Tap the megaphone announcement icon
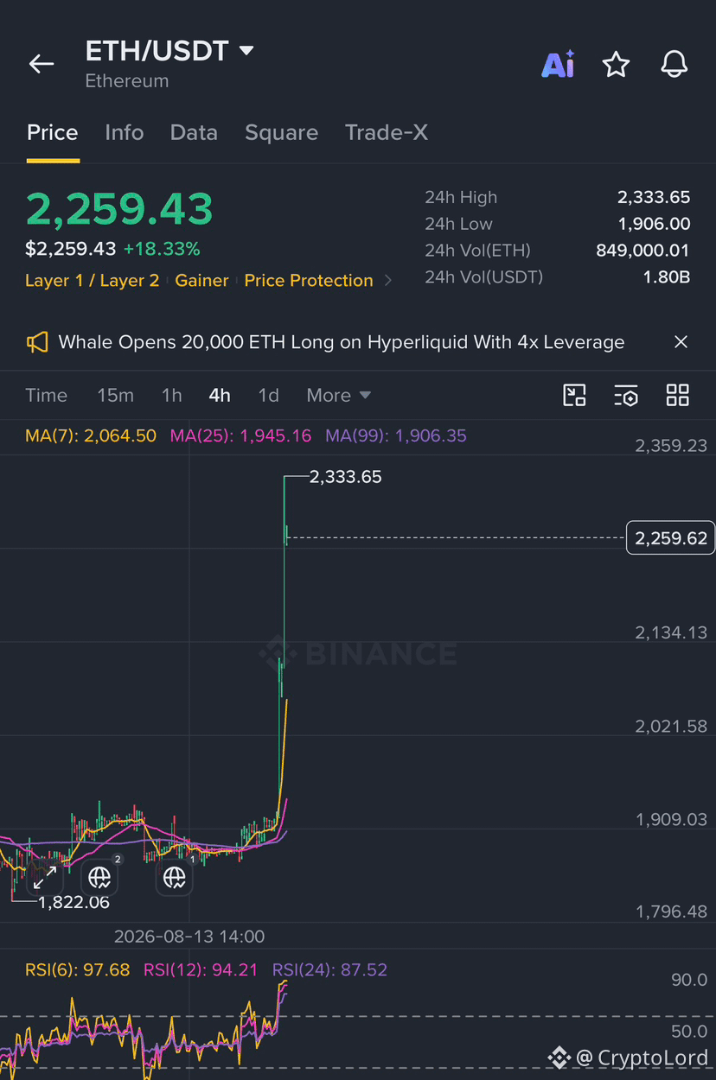Viewport: 716px width, 1080px height. 37,342
